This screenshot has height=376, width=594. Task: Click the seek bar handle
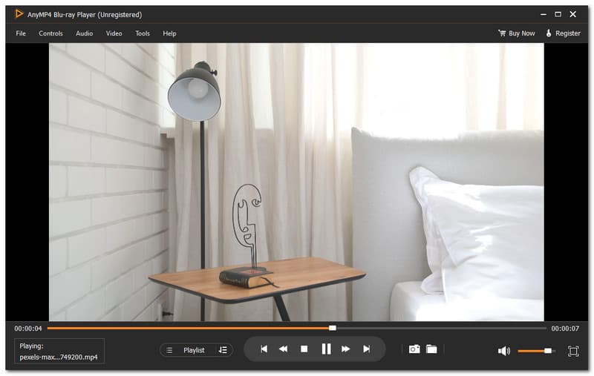[x=332, y=328]
